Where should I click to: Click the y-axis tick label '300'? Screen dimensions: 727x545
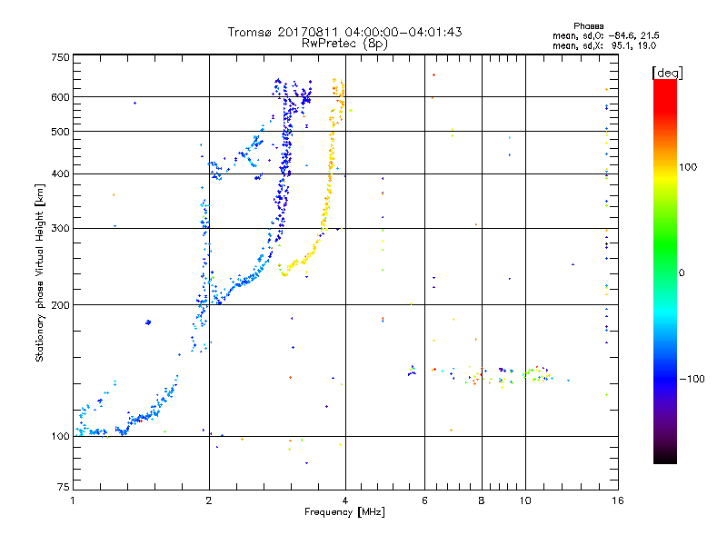pos(60,229)
